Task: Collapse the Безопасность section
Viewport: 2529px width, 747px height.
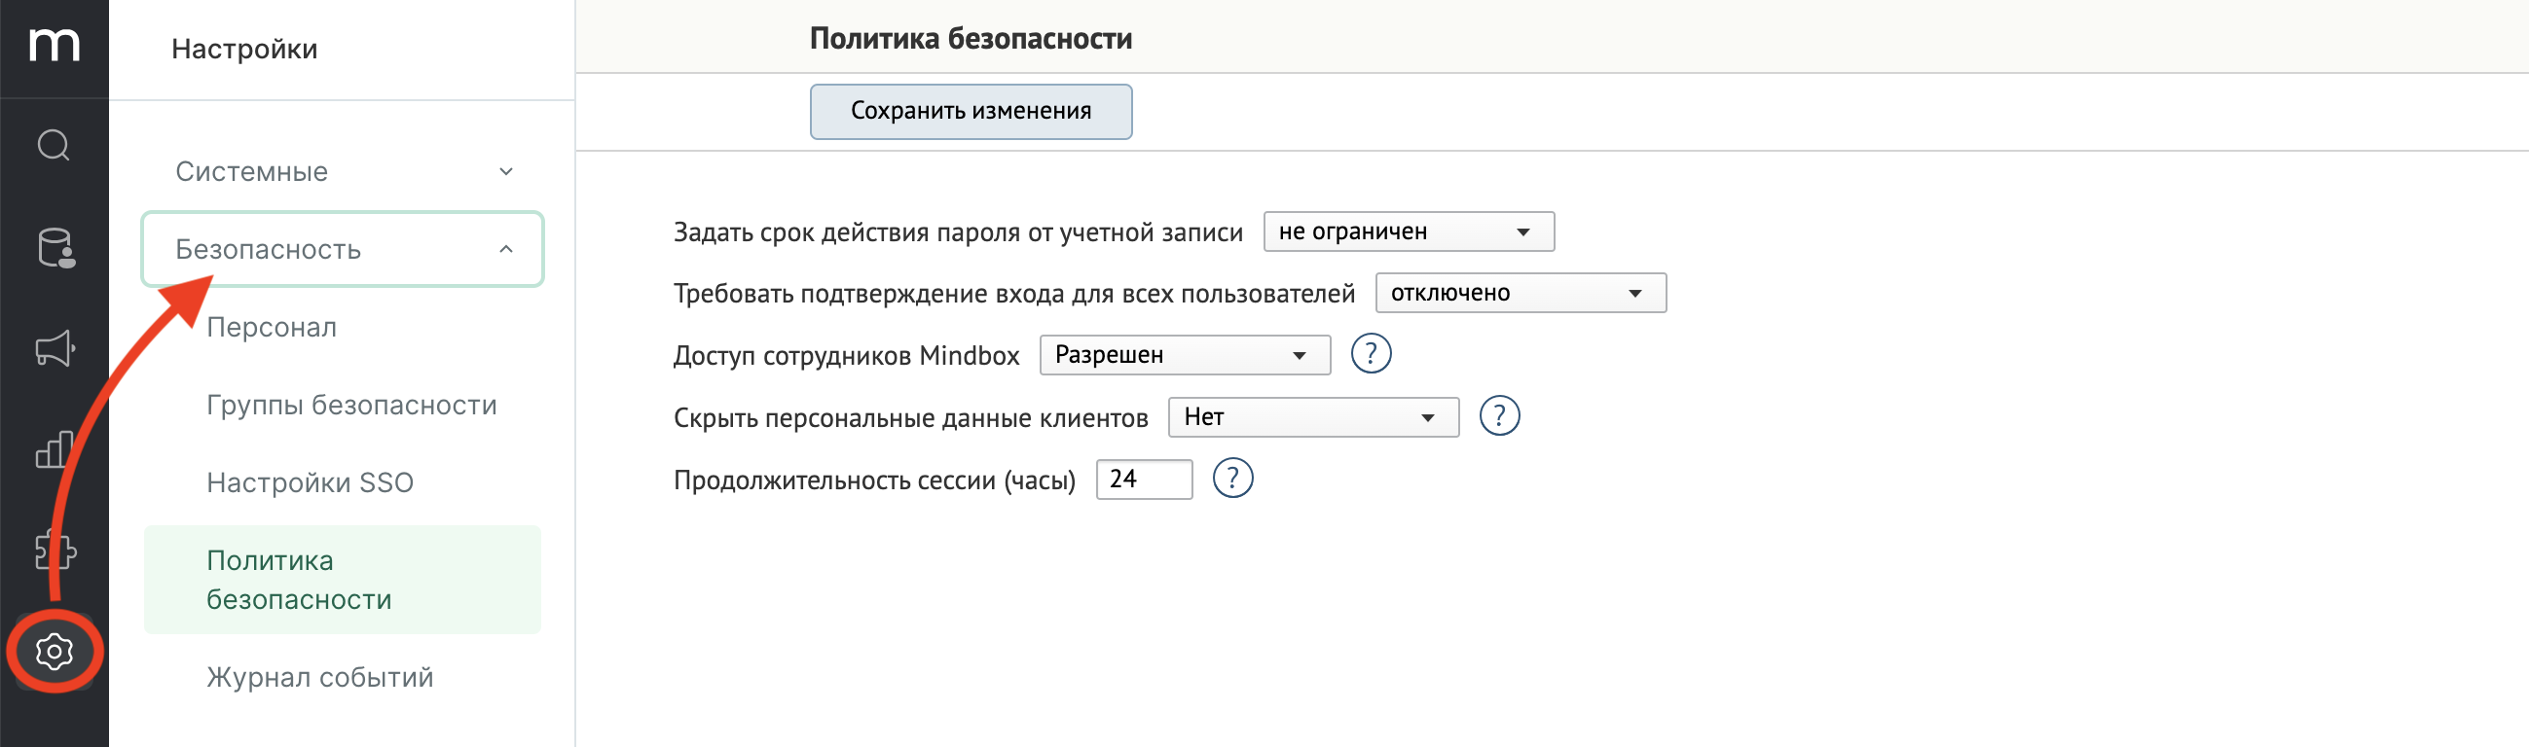Action: pos(343,249)
